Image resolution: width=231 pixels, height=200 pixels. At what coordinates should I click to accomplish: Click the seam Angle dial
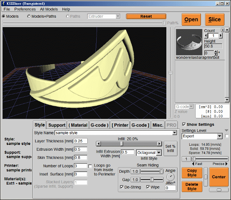click(x=170, y=177)
